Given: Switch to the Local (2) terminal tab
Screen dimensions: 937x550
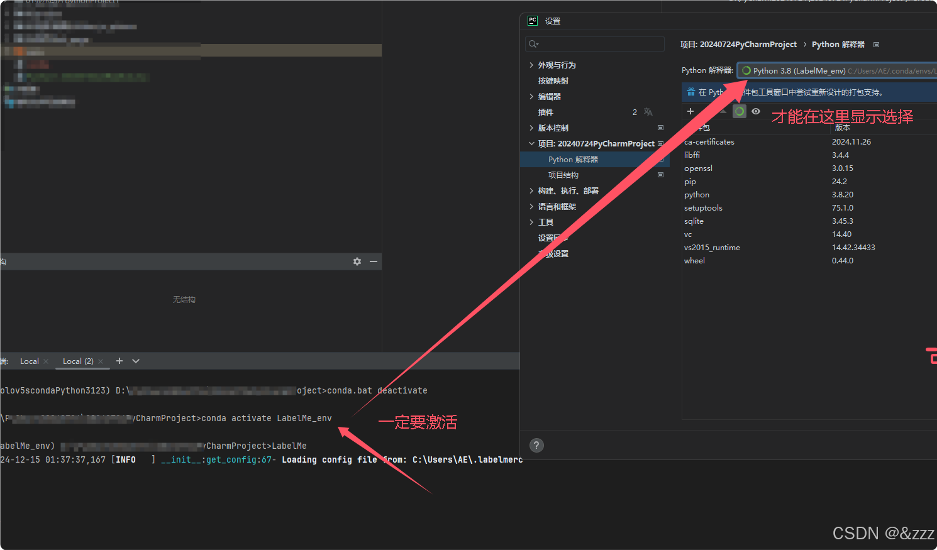Looking at the screenshot, I should (78, 361).
